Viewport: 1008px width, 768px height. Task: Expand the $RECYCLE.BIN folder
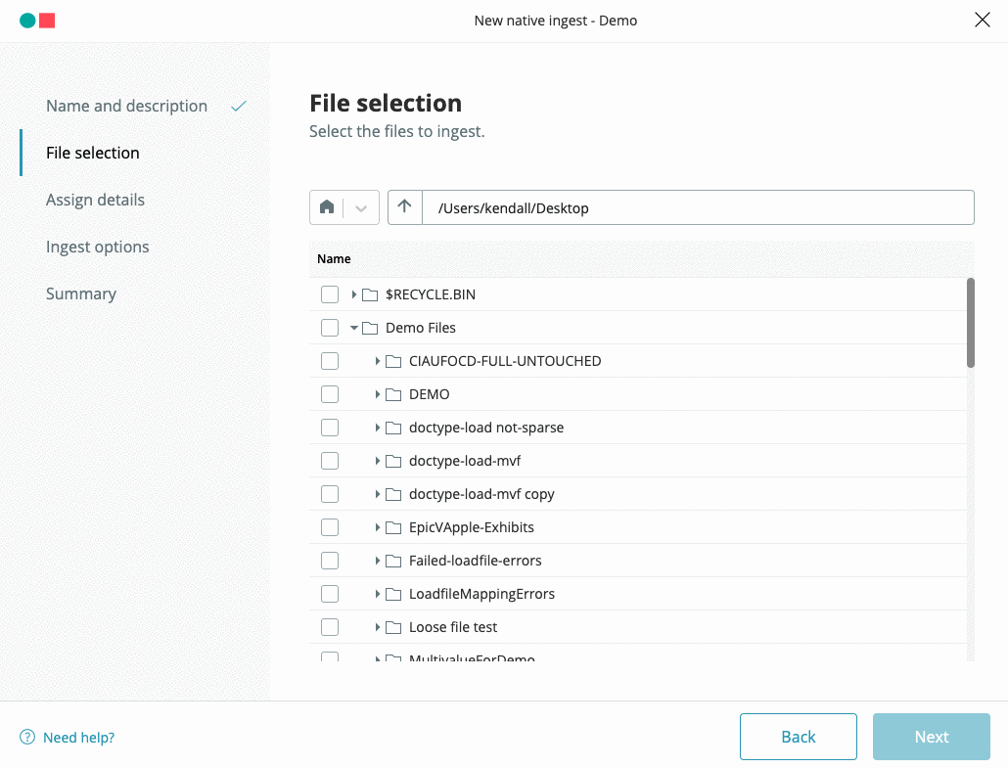(353, 294)
